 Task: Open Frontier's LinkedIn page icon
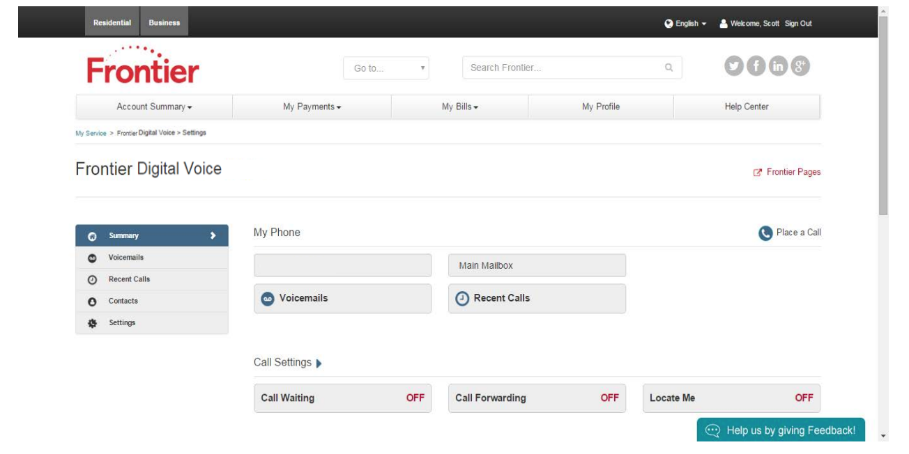click(778, 66)
